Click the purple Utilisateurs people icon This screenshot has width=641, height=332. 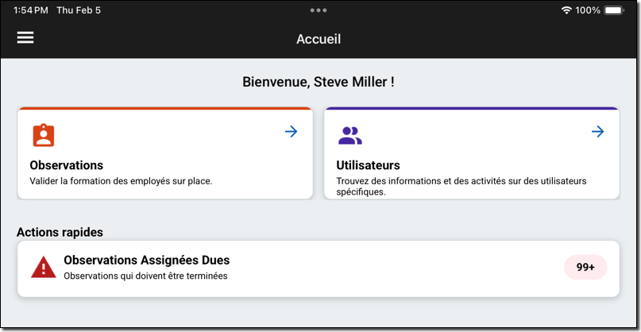[x=349, y=135]
